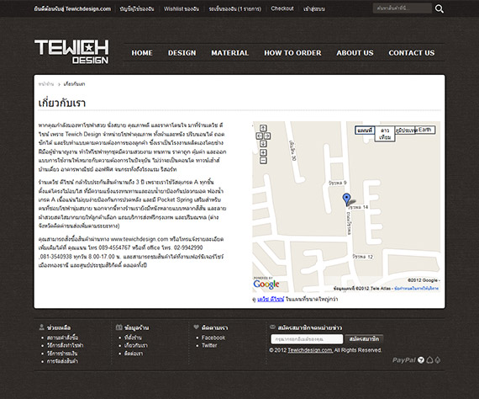Open CONTACT US page
The image size is (479, 399).
412,53
